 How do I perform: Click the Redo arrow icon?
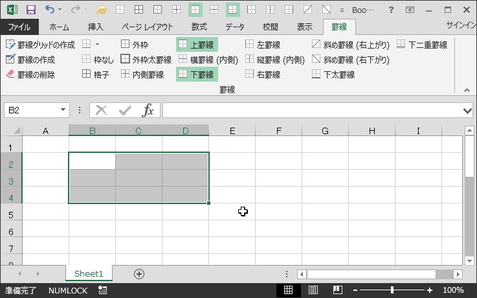75,10
